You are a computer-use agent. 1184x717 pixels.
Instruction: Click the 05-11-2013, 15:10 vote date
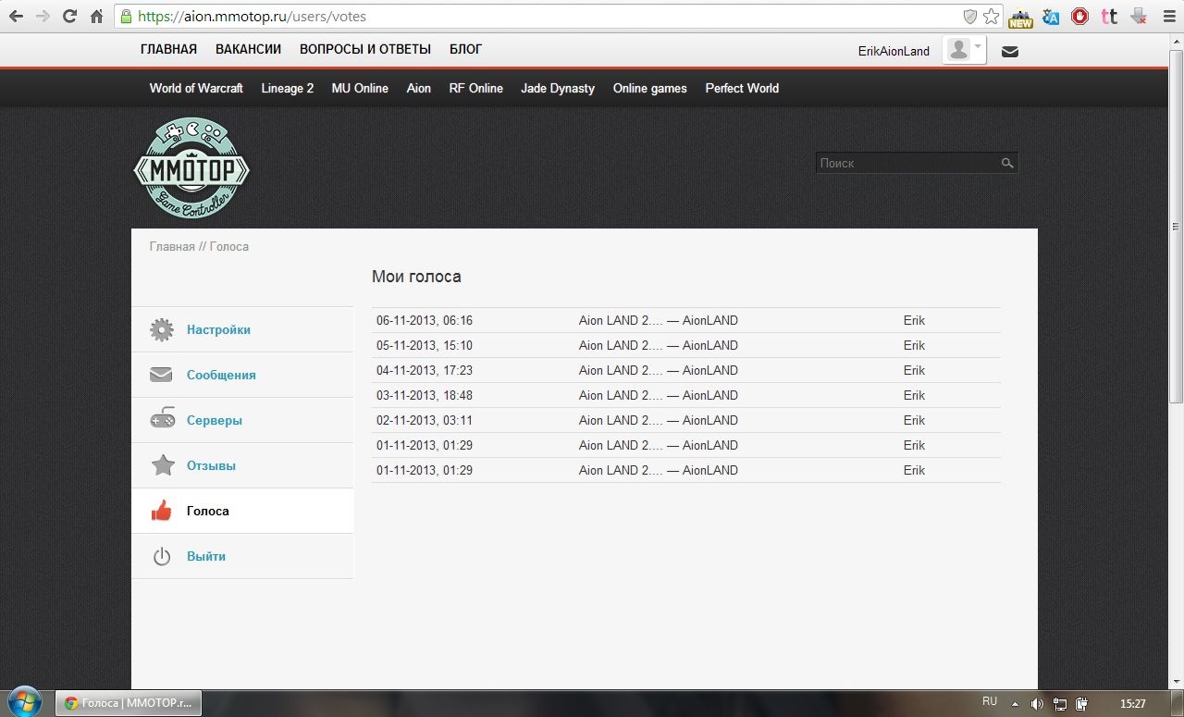[x=425, y=345]
